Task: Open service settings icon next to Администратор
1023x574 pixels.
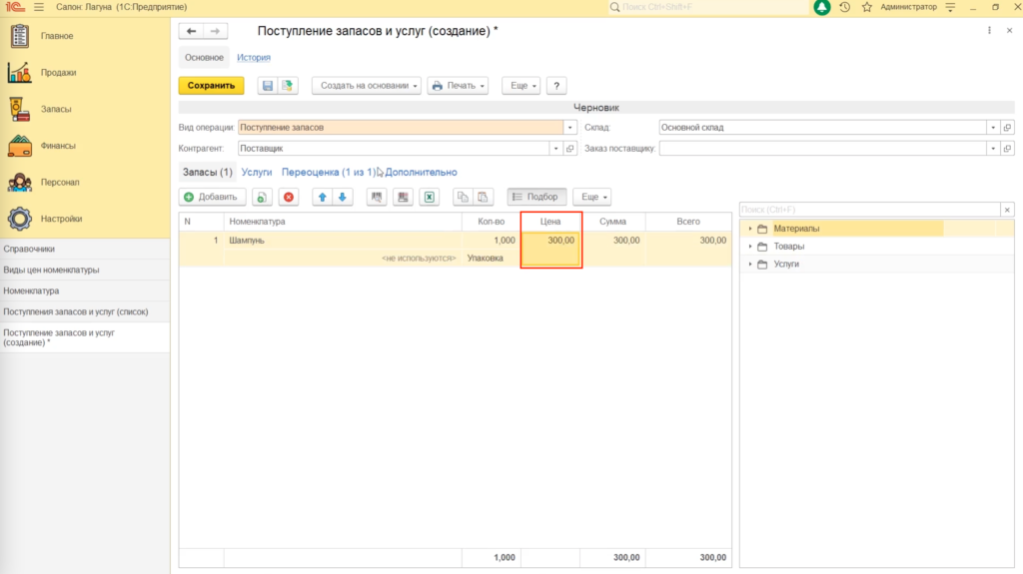Action: coord(951,7)
